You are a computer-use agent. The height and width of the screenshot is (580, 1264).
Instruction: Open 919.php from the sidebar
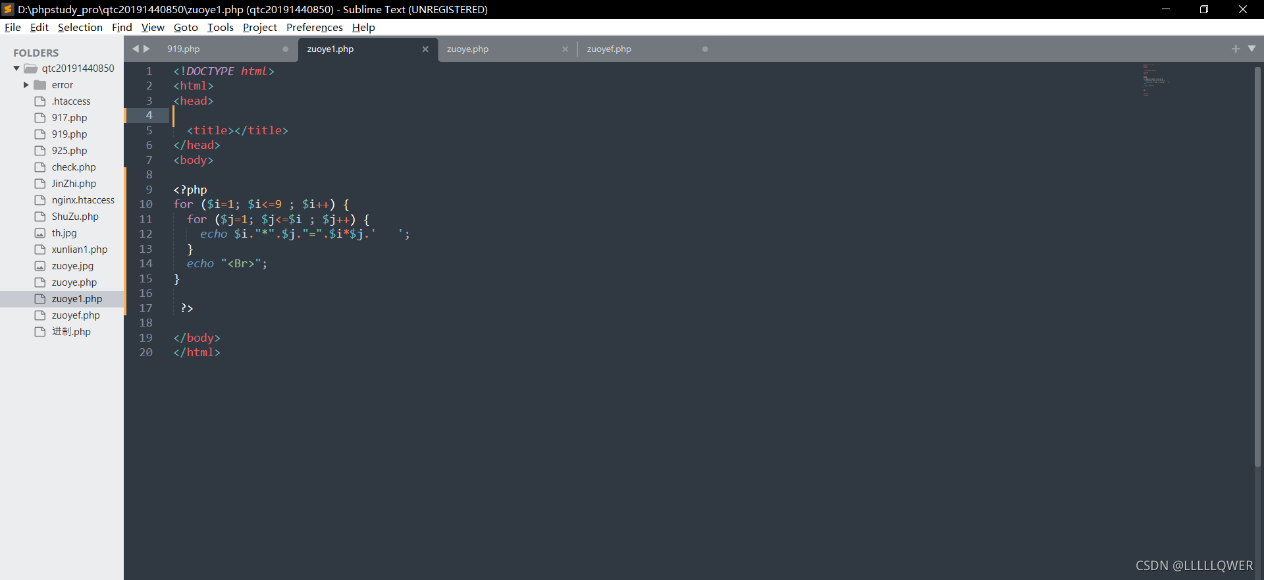coord(69,134)
